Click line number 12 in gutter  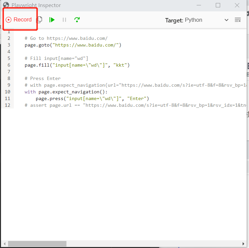point(7,105)
